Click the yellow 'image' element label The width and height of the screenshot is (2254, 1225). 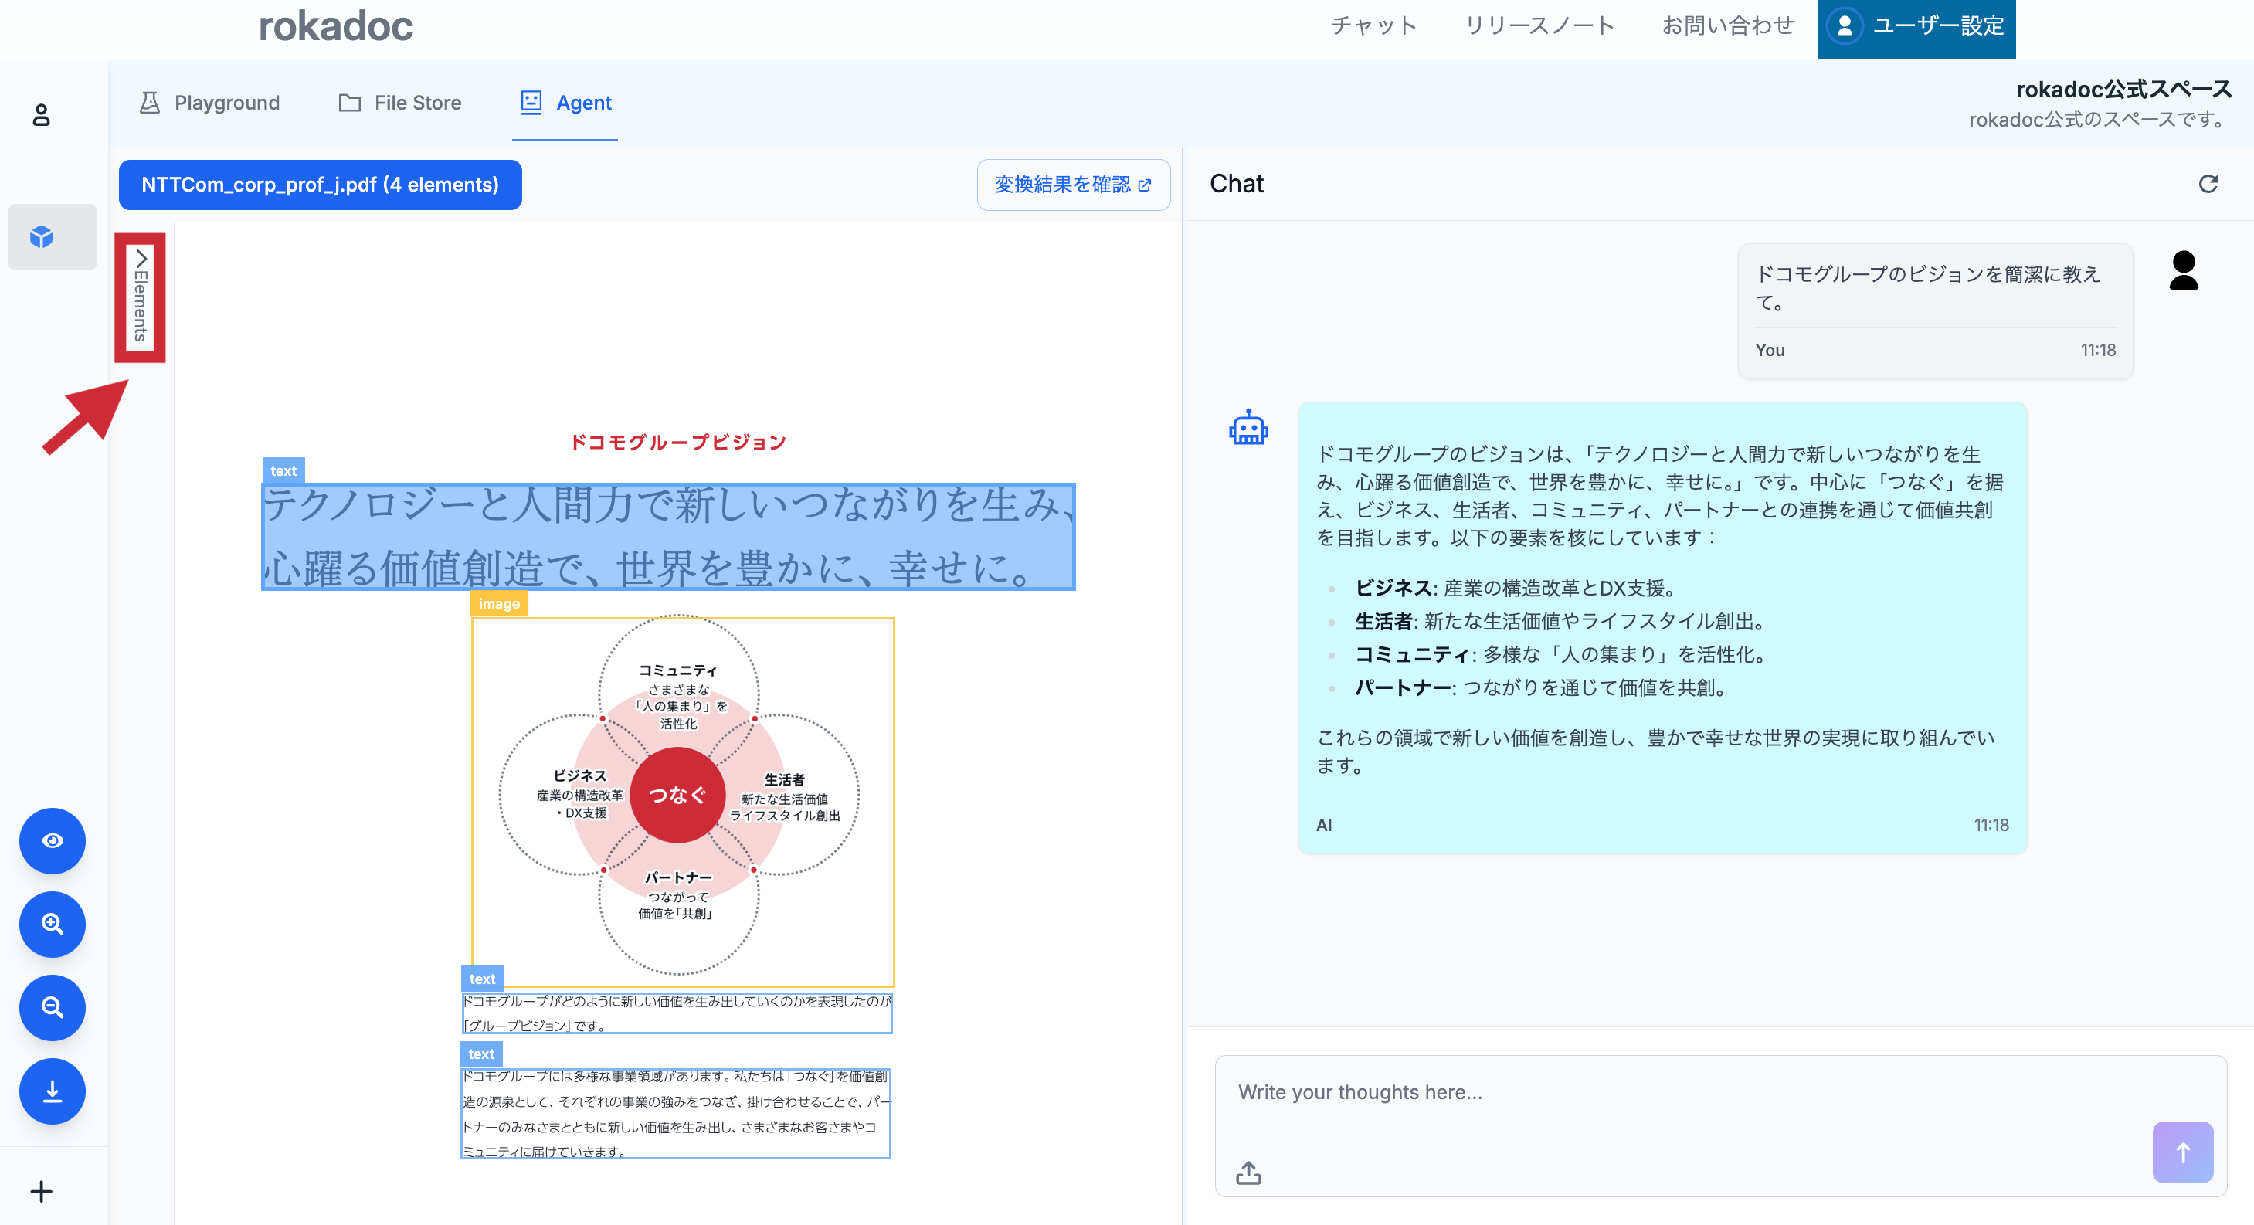click(x=499, y=604)
